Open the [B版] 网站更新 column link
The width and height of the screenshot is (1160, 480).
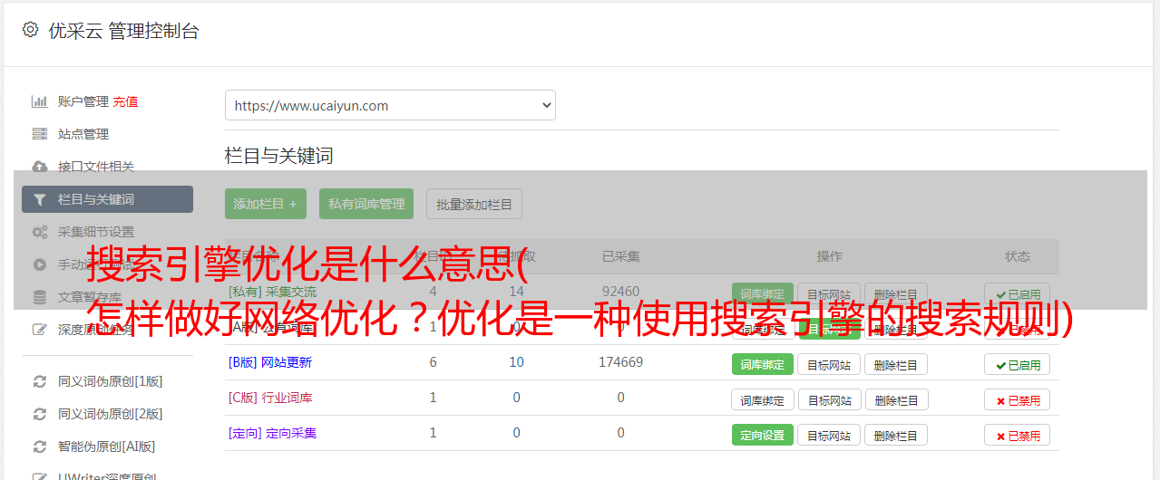click(269, 362)
